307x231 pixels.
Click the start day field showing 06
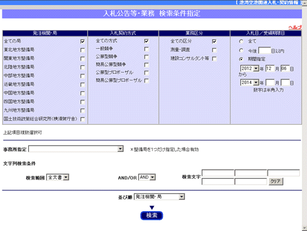pyautogui.click(x=285, y=68)
